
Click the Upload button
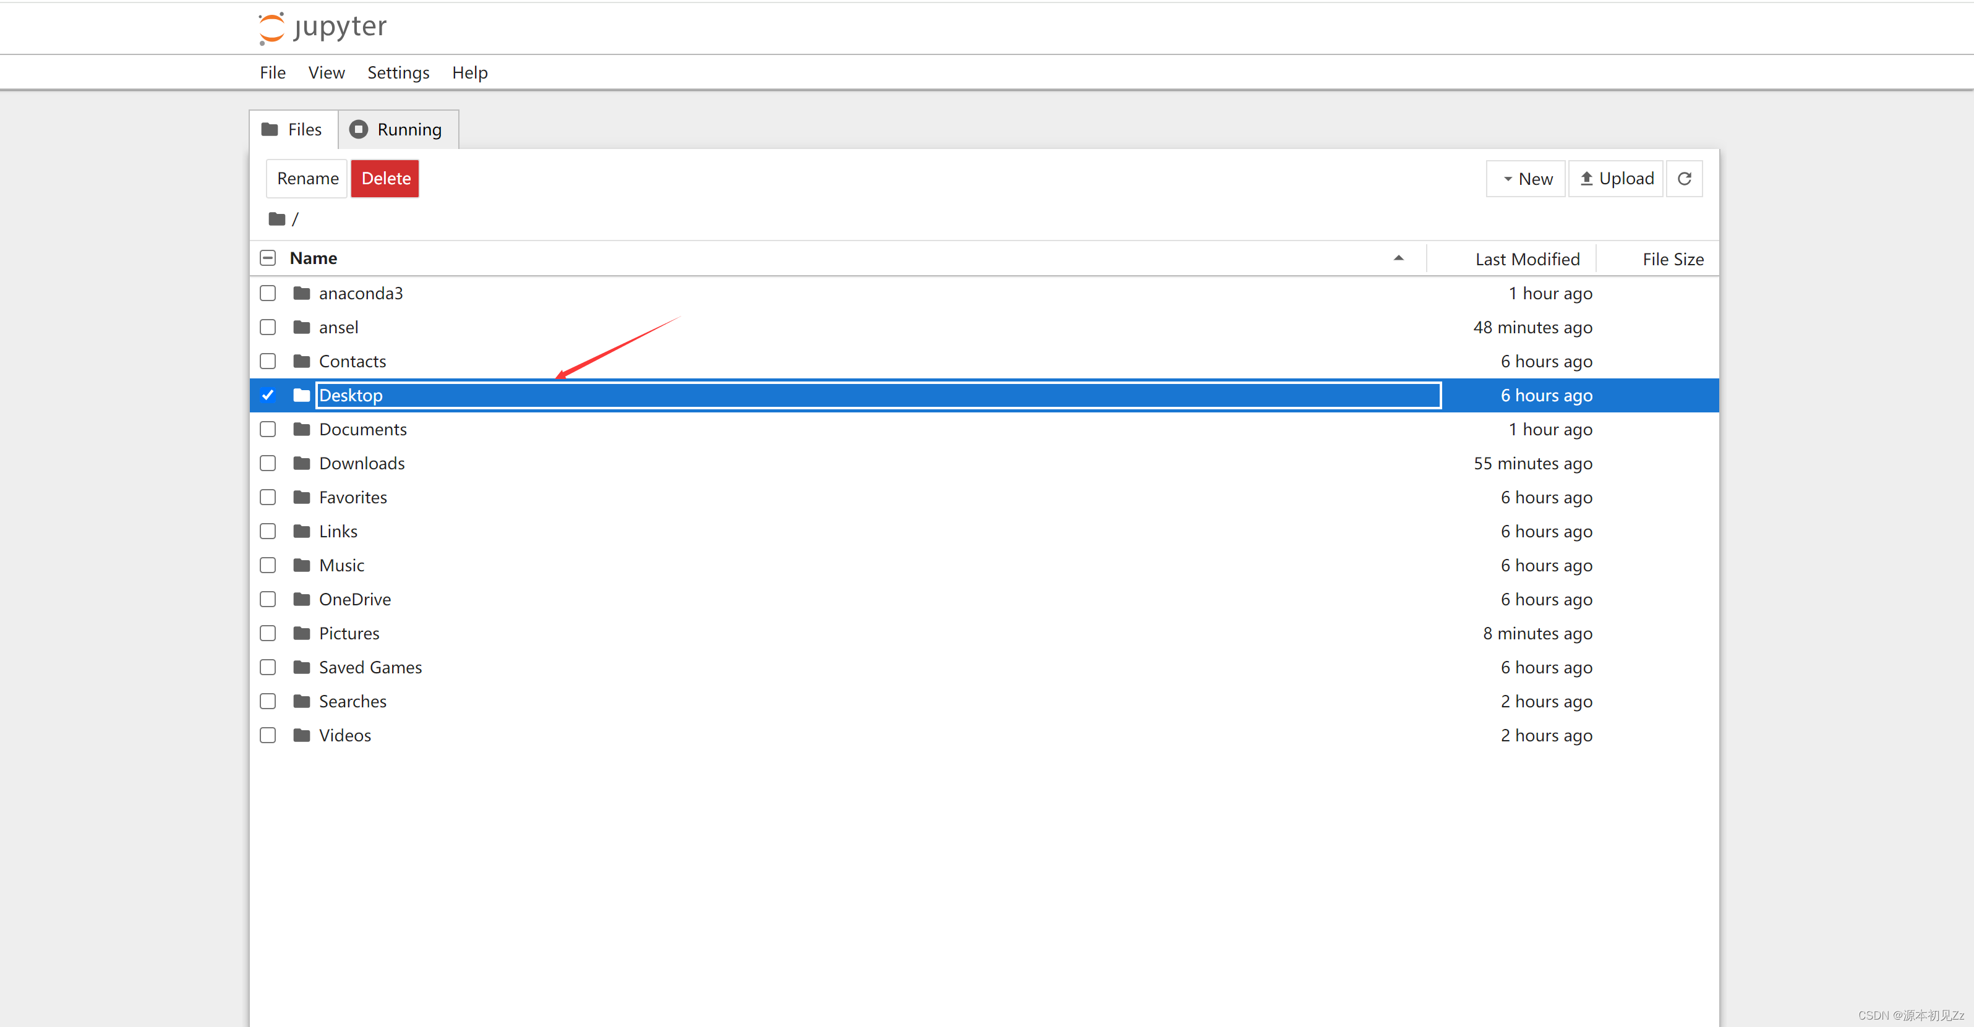pos(1616,179)
